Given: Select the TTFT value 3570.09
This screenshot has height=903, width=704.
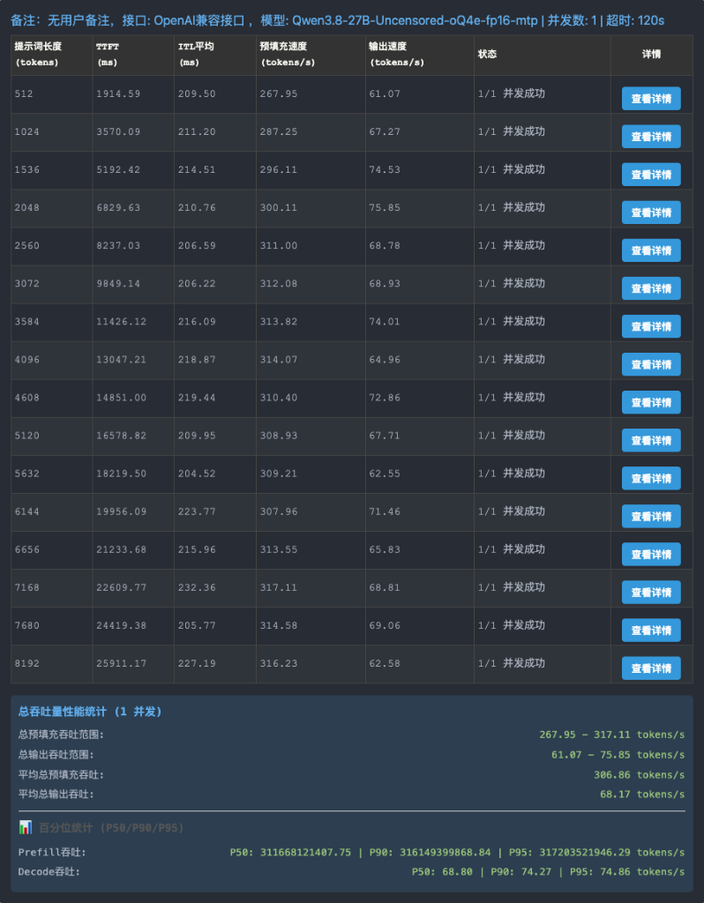Looking at the screenshot, I should pos(118,132).
